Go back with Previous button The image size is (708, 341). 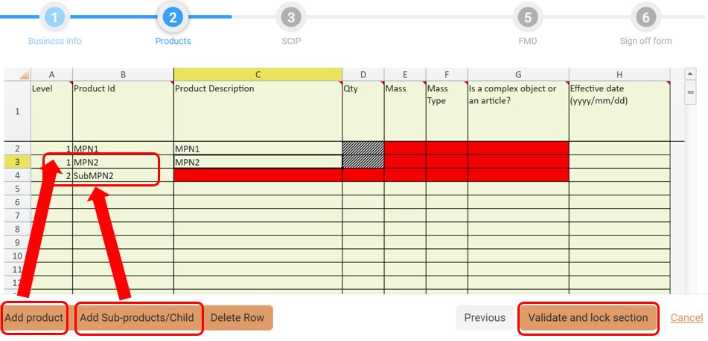click(485, 318)
